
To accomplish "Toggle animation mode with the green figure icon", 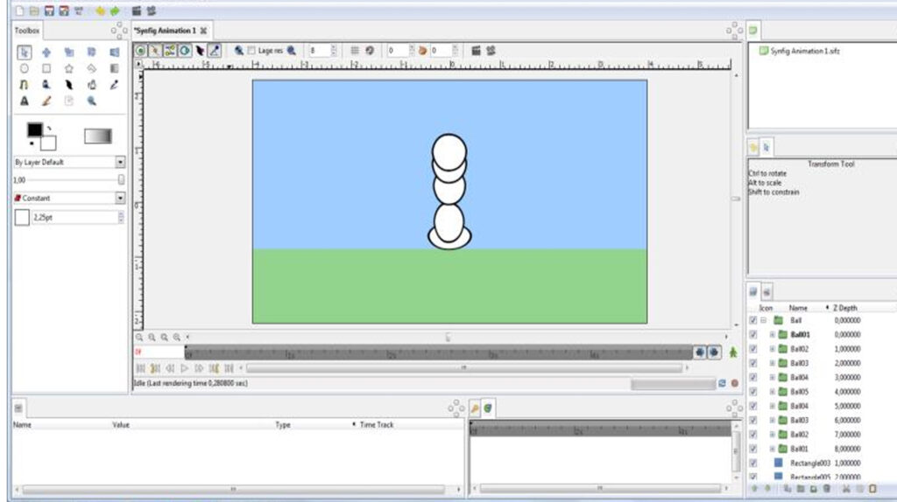I will (732, 352).
